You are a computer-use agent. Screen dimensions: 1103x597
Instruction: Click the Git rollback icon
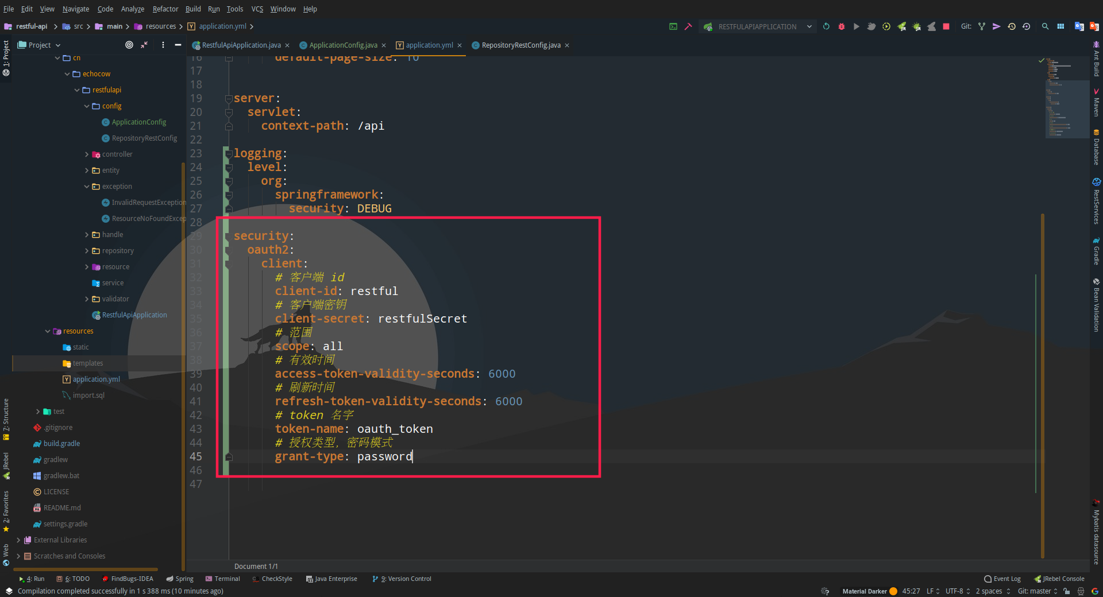pyautogui.click(x=1027, y=26)
